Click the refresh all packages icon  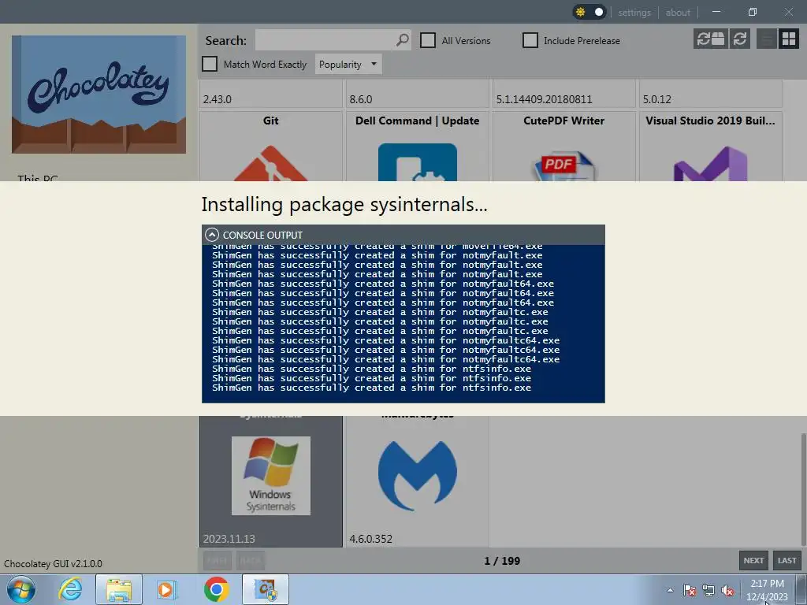tap(710, 39)
